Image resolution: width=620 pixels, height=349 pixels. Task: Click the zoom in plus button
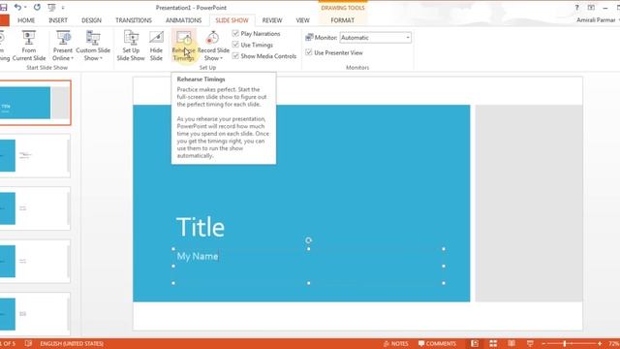(x=600, y=343)
